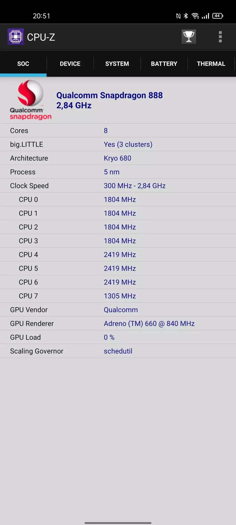
Task: Tap the Clock Speed row
Action: click(x=118, y=186)
